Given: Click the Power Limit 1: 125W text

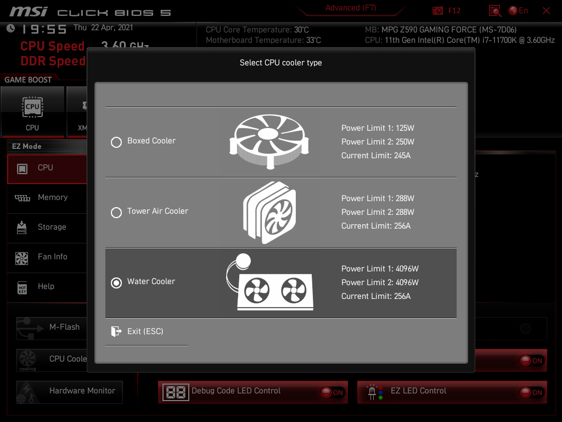Looking at the screenshot, I should [x=378, y=128].
